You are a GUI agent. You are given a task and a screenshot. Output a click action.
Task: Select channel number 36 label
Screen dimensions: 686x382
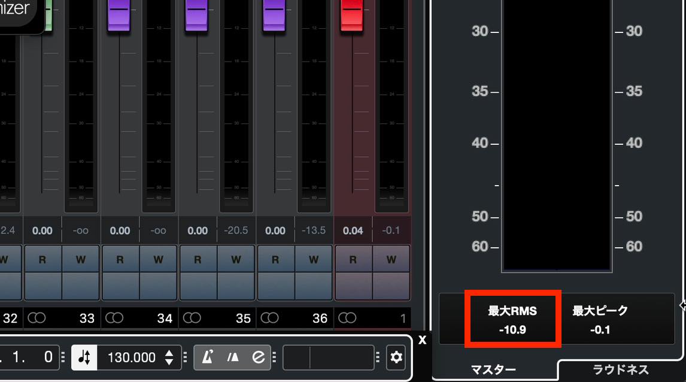pos(320,318)
